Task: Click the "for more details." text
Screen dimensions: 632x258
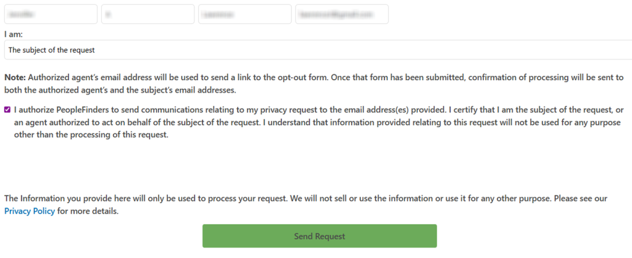Action: [88, 211]
